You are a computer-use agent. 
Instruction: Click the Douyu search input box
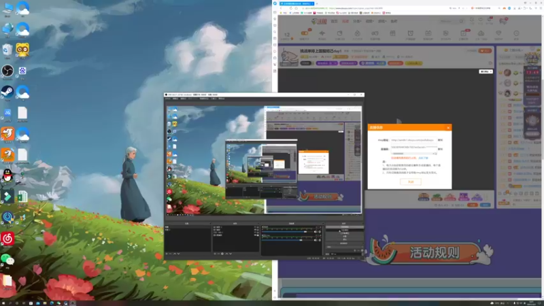(449, 21)
